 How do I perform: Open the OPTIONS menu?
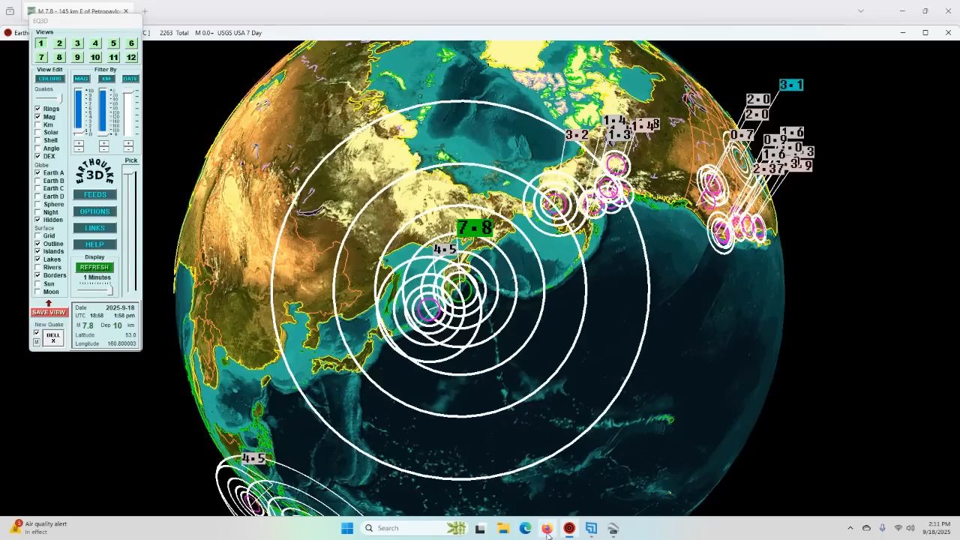coord(94,211)
